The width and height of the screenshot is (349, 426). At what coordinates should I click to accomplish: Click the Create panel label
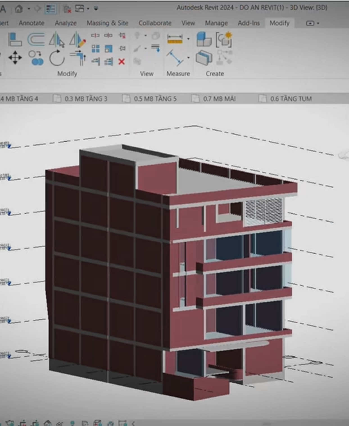coord(215,74)
